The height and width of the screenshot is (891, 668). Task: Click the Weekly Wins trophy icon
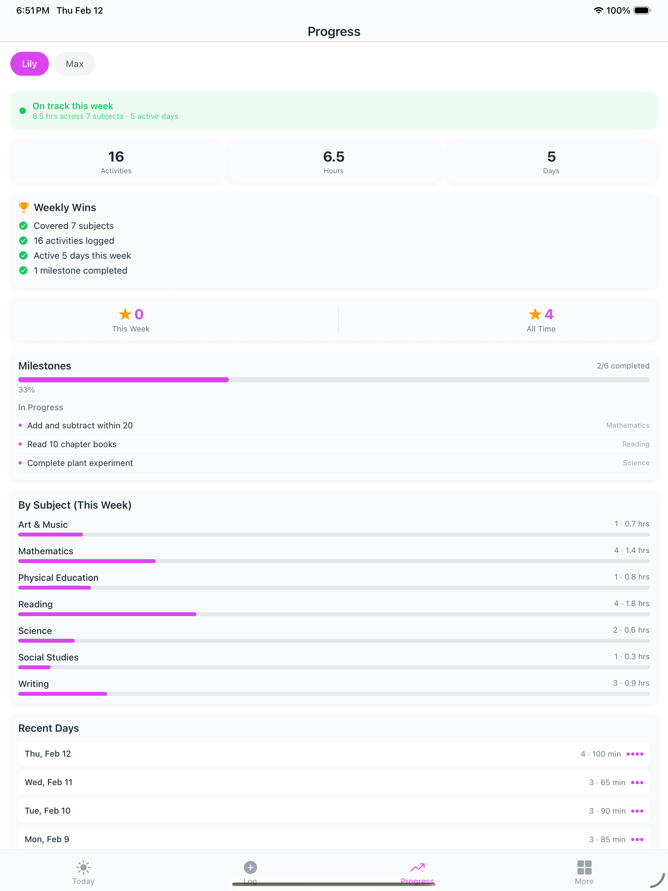click(24, 208)
